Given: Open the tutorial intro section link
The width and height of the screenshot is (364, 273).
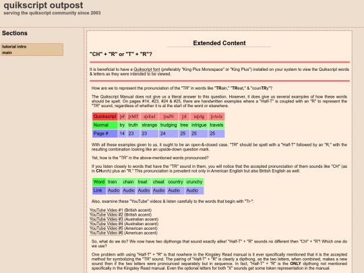Looking at the screenshot, I should coord(14,47).
